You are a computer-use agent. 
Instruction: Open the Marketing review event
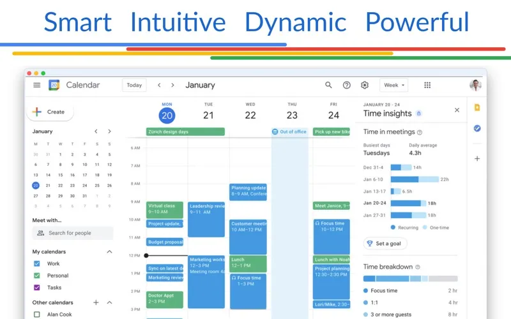[165, 278]
